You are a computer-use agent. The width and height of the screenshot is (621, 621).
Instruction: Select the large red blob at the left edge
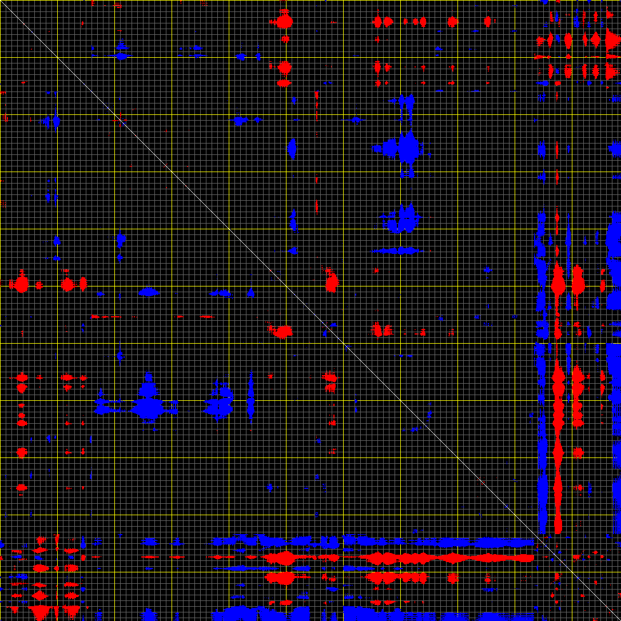(22, 284)
